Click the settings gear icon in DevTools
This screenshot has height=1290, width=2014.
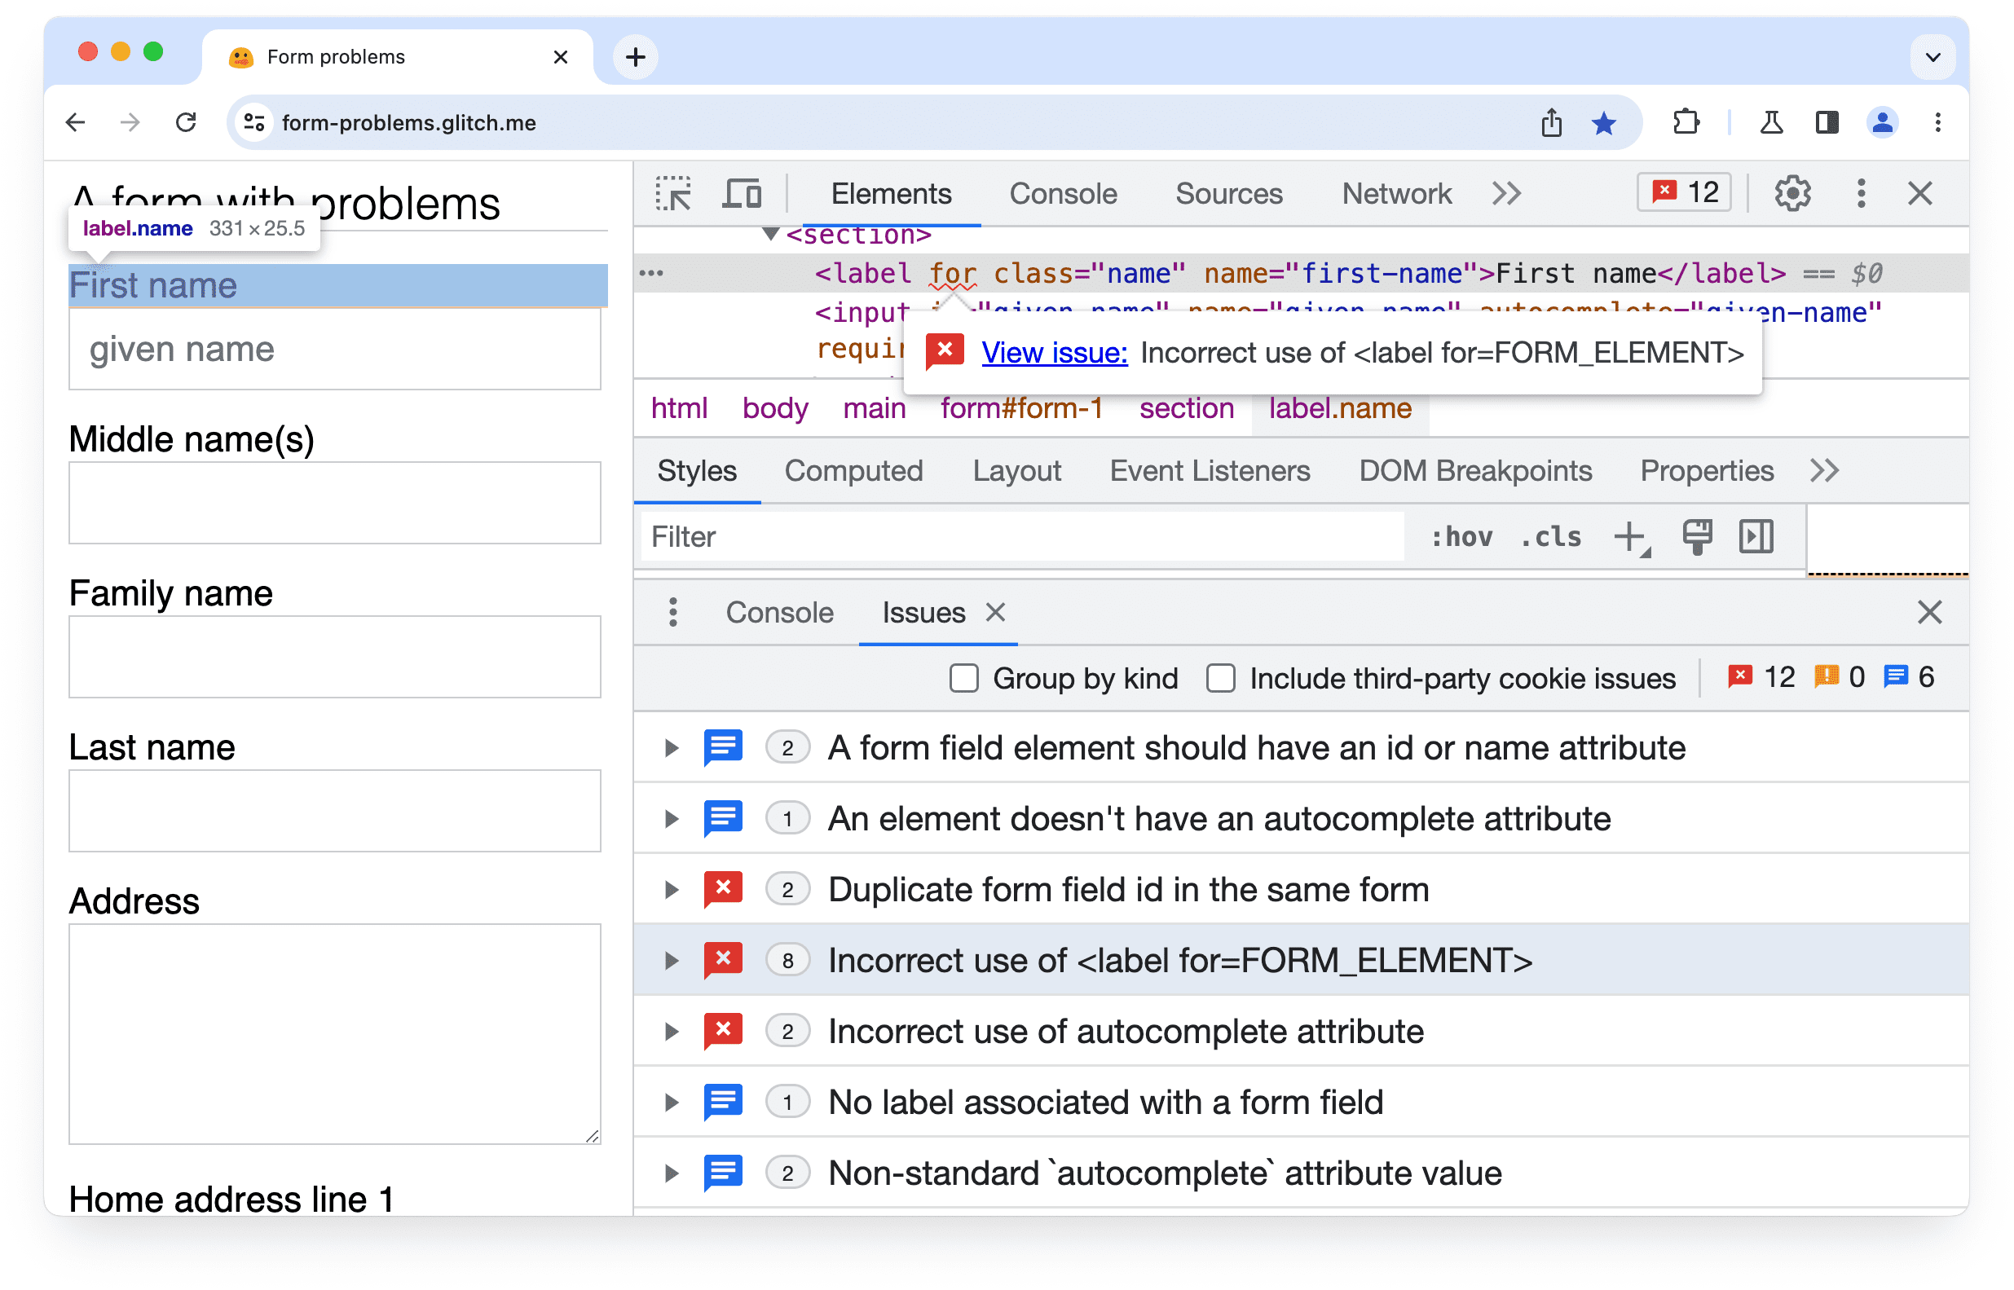(x=1792, y=192)
